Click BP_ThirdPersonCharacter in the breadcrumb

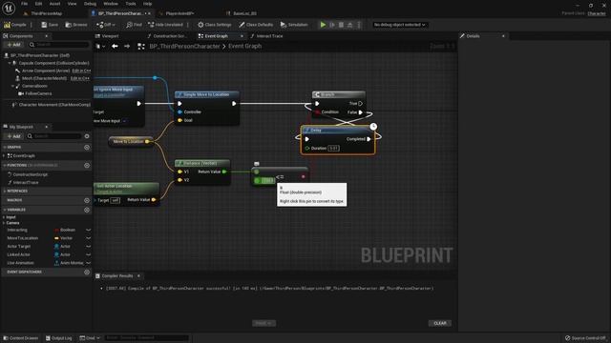[x=184, y=47]
